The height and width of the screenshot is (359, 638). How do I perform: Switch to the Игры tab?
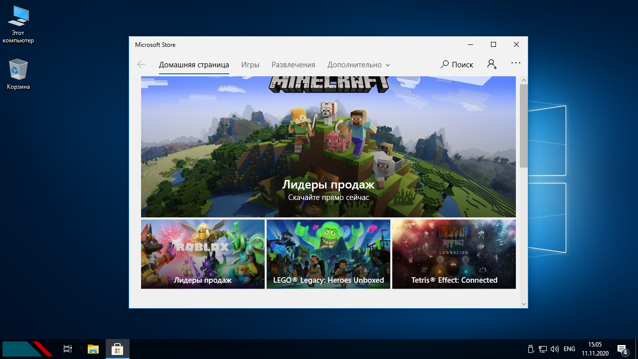(250, 65)
